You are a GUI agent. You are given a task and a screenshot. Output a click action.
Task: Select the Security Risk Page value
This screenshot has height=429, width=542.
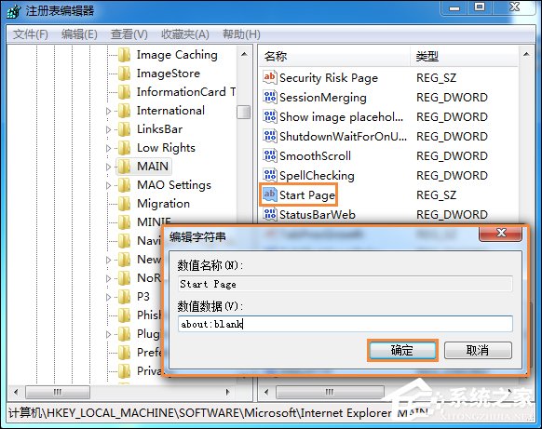pyautogui.click(x=329, y=78)
